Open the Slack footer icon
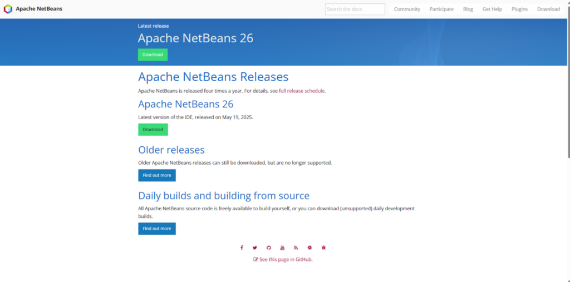 309,248
